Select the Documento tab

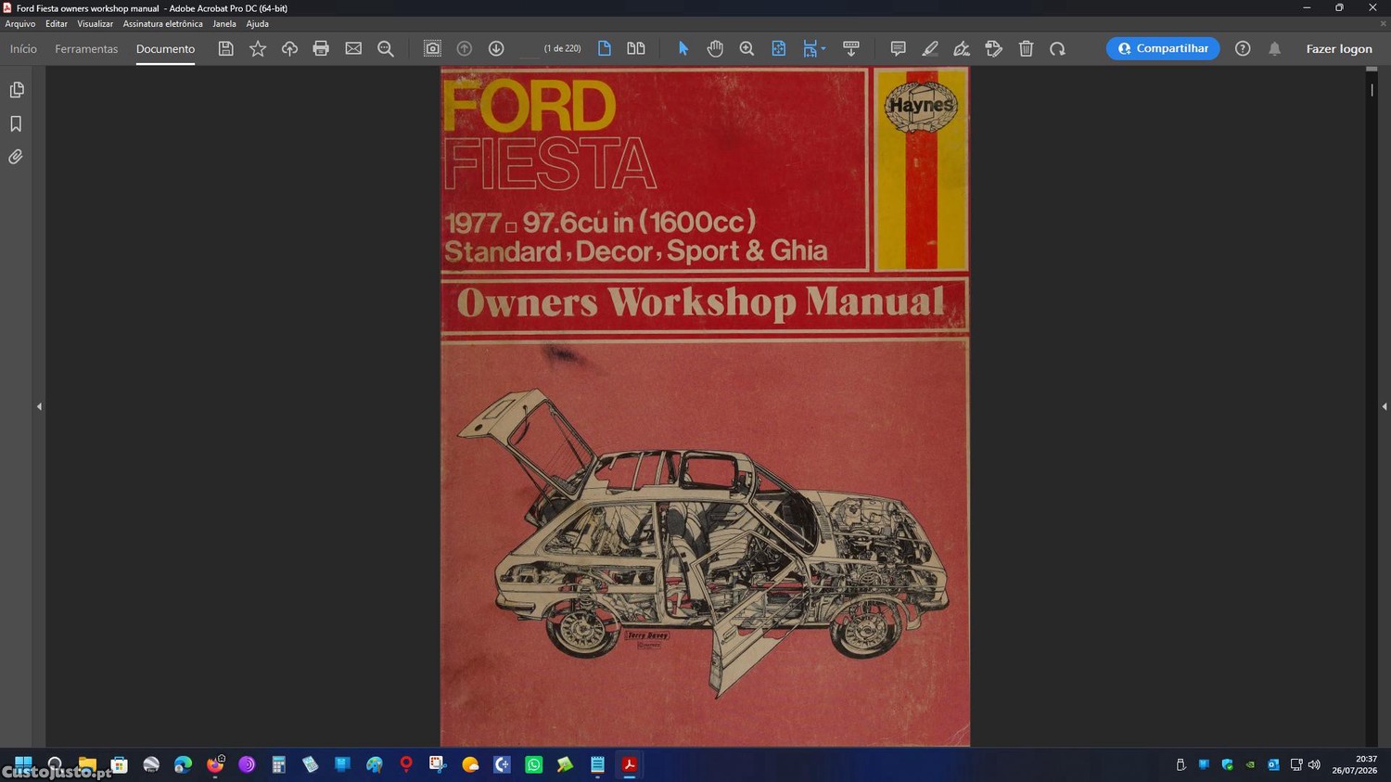click(165, 48)
